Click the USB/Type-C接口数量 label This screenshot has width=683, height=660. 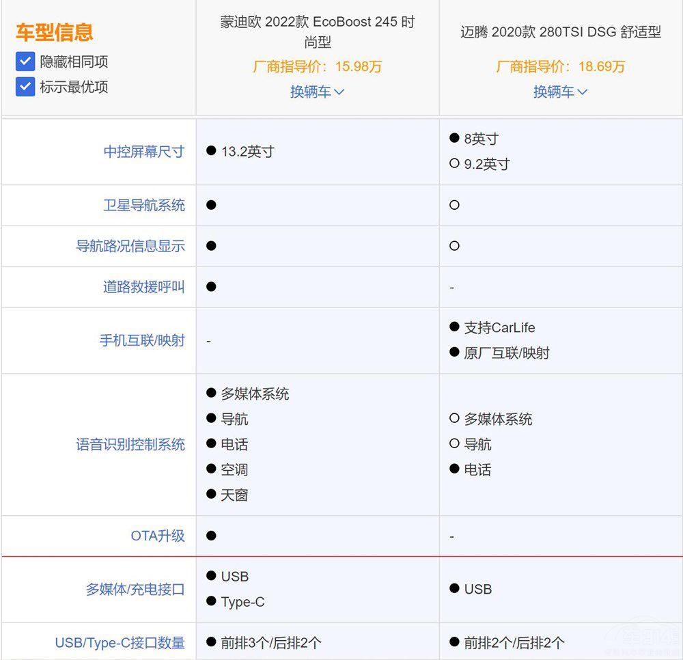pos(120,643)
